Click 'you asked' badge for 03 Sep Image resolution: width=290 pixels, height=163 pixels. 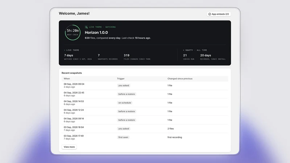pos(124,129)
